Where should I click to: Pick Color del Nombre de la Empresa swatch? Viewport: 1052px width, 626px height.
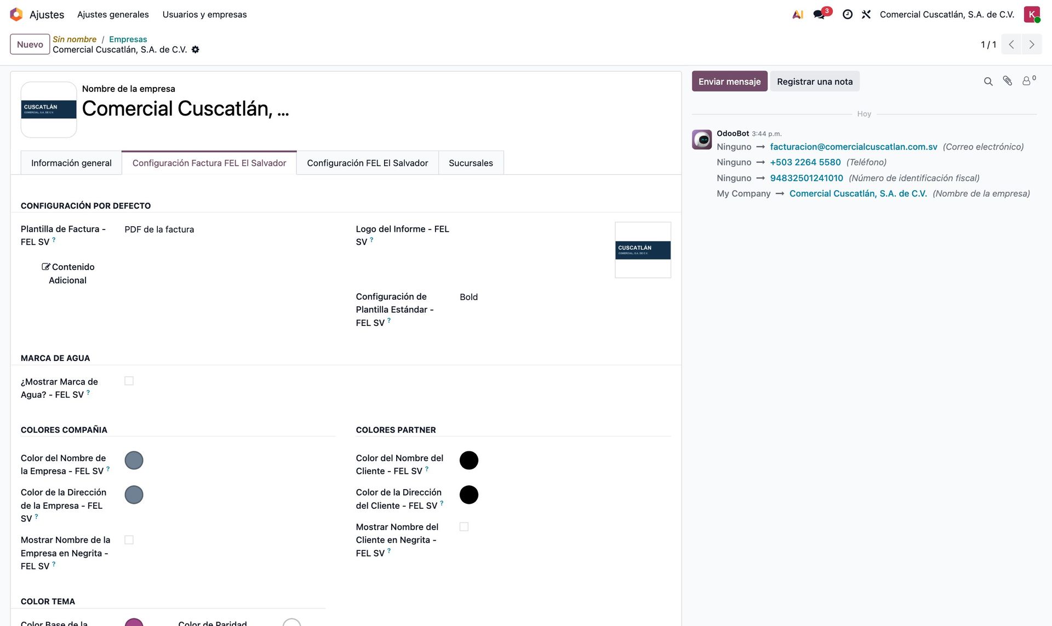[134, 460]
